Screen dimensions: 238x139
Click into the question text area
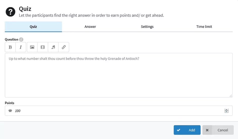point(119,75)
